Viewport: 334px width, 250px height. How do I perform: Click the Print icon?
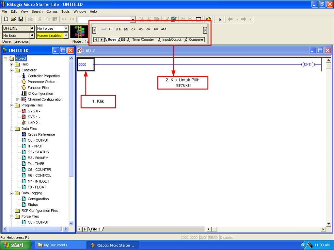[30, 19]
